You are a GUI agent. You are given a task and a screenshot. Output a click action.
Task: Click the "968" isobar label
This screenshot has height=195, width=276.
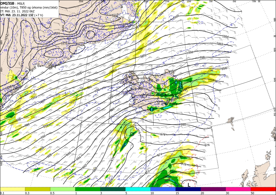(x=153, y=183)
